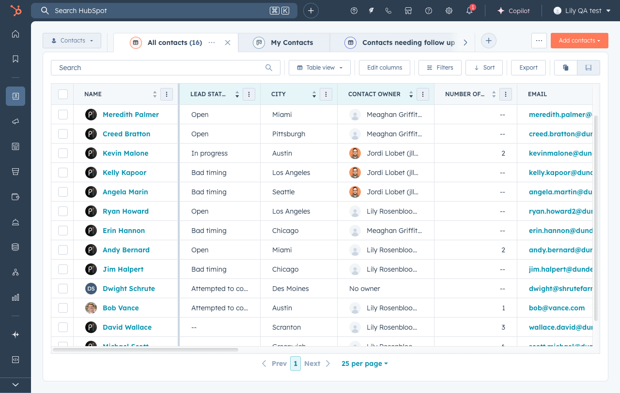Check the Jim Halpert row checkbox

pyautogui.click(x=63, y=269)
